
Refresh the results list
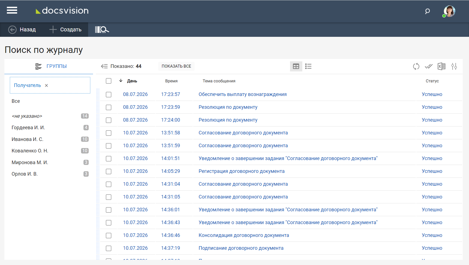[416, 66]
